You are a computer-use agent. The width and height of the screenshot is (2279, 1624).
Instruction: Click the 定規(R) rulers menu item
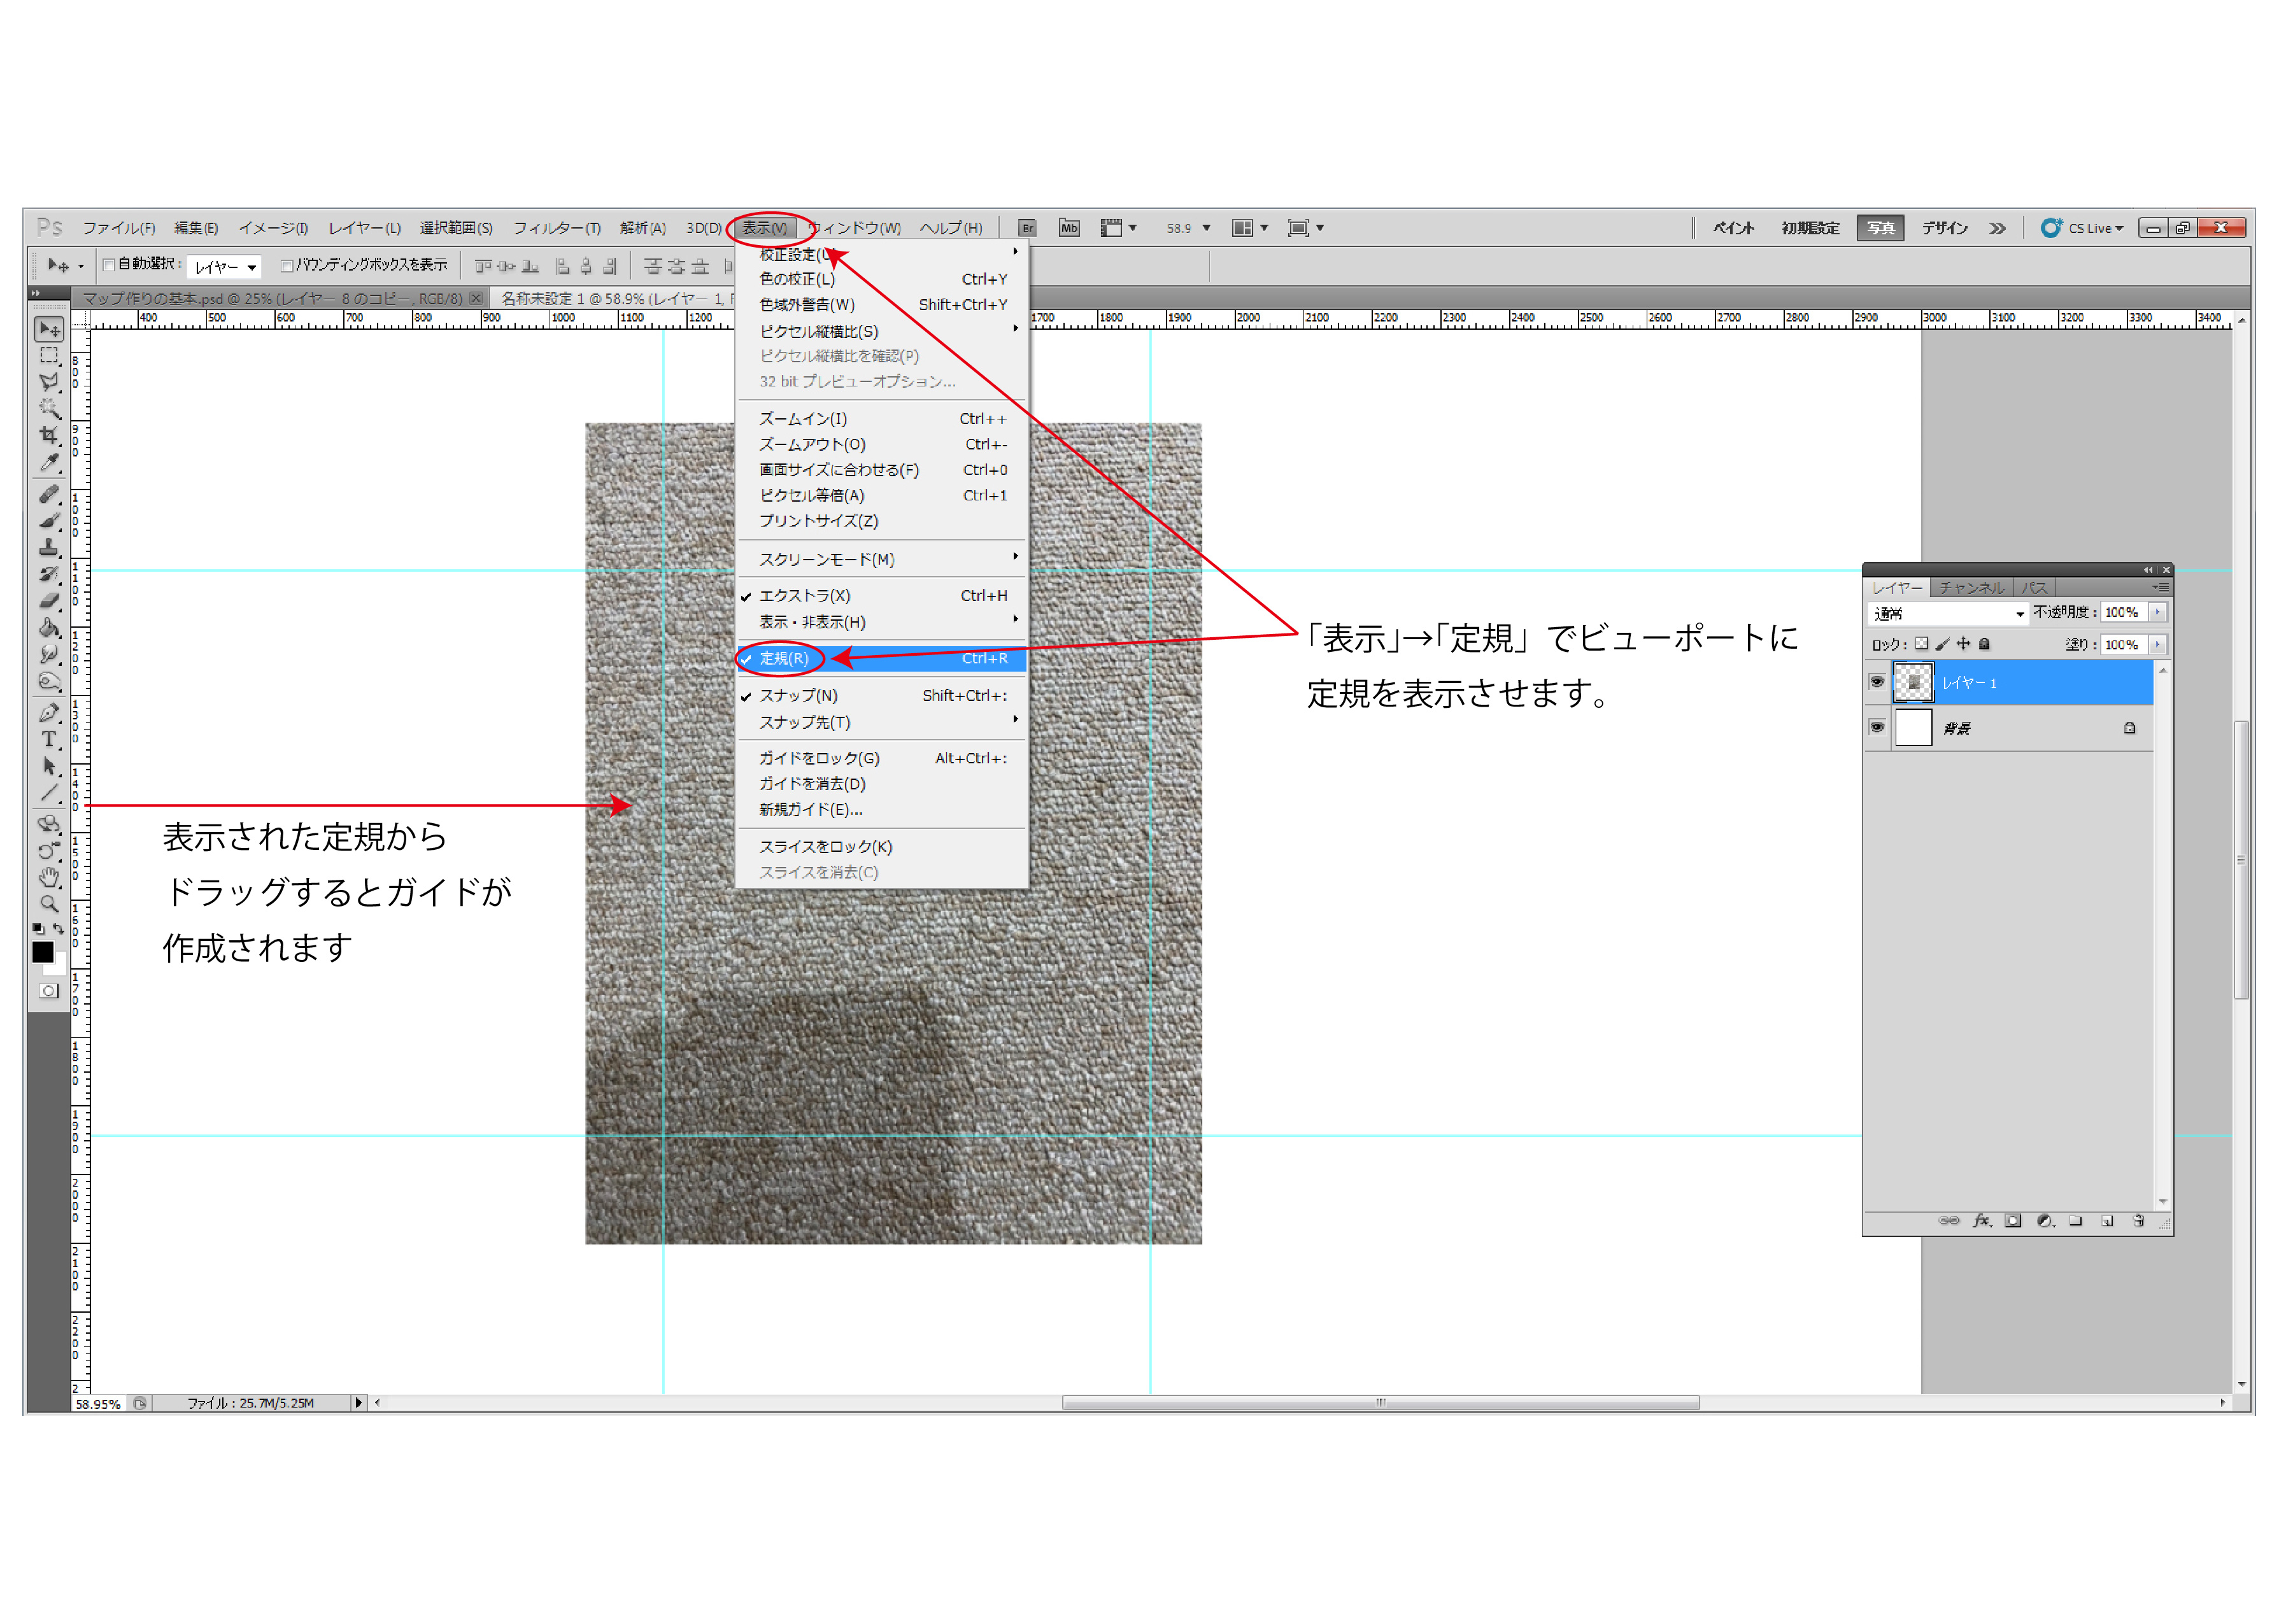click(783, 658)
